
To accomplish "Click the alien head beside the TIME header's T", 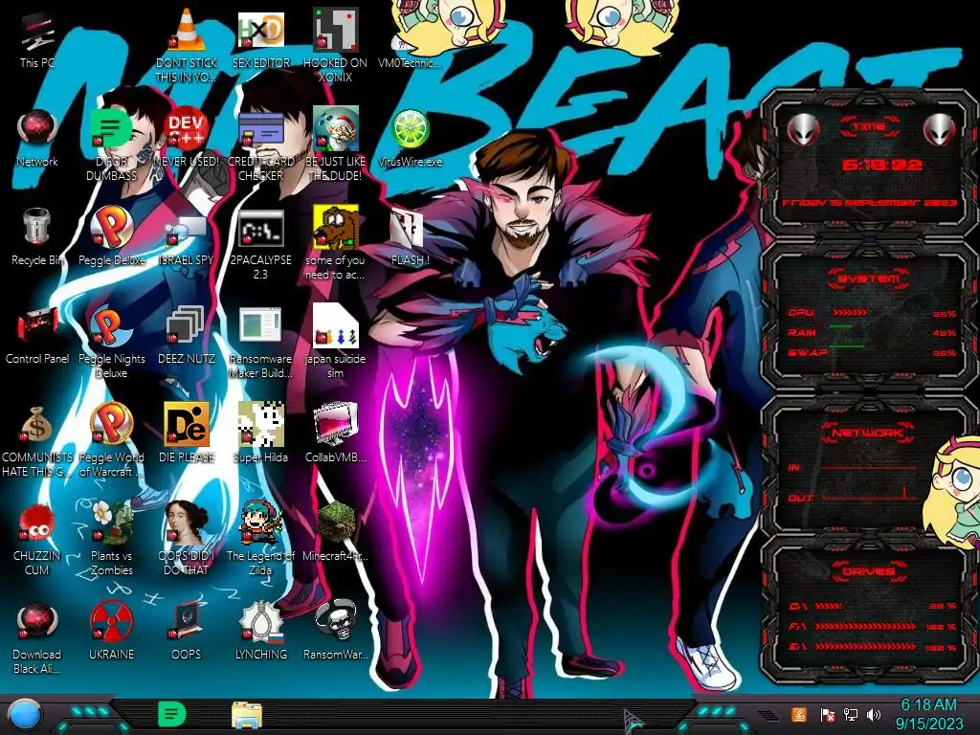I will tap(803, 129).
